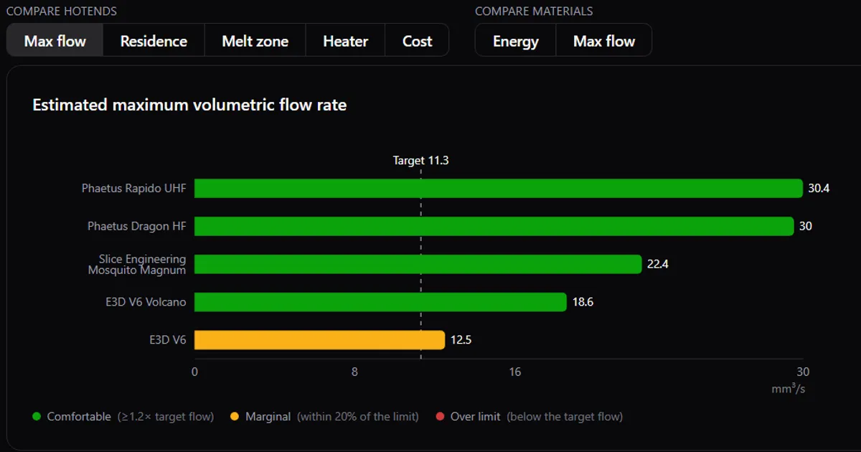The image size is (861, 452).
Task: Click the Over limit legend text
Action: (476, 416)
